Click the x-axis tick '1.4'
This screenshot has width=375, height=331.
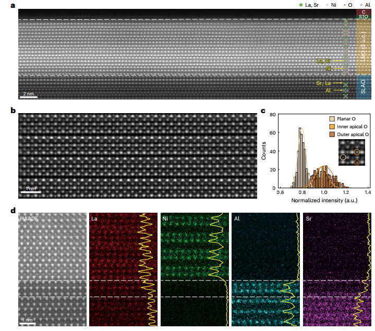368,192
